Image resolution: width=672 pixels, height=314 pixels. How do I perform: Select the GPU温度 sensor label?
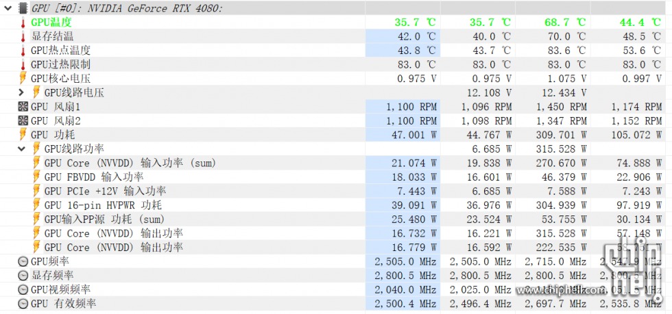[x=51, y=23]
